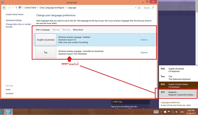This screenshot has height=115, width=198.
Task: Click Add a language
Action: pyautogui.click(x=43, y=30)
